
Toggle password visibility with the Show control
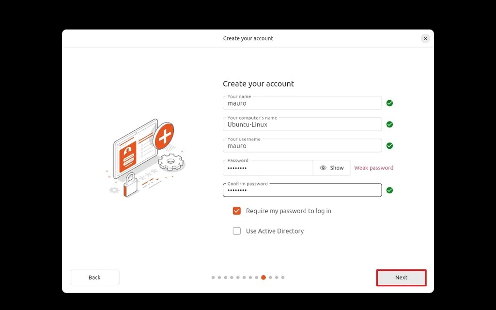(332, 168)
